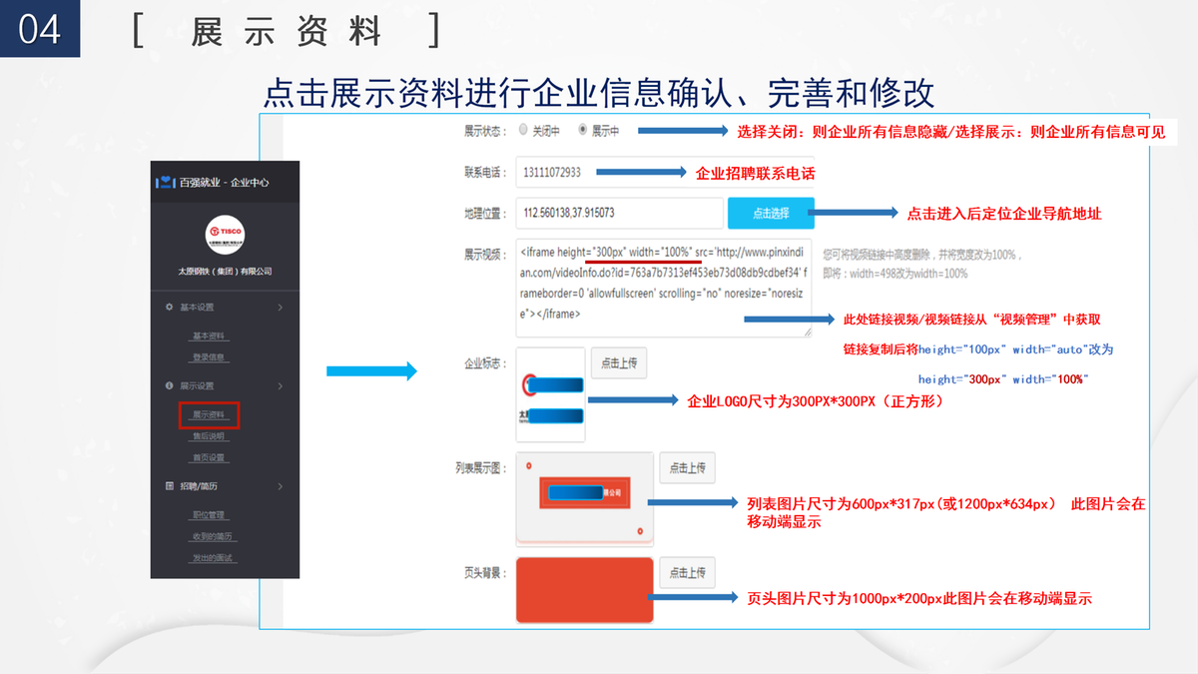Click 点击上传 button for 企业标志

[x=619, y=363]
